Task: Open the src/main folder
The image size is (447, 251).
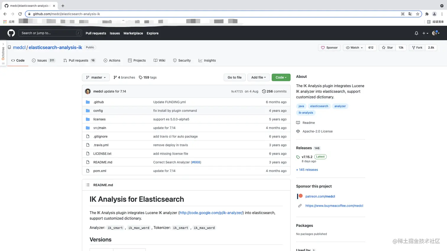Action: 100,128
